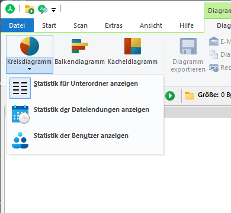The width and height of the screenshot is (231, 213).
Task: Click the yellow folder icon beside Größe
Action: coord(190,95)
